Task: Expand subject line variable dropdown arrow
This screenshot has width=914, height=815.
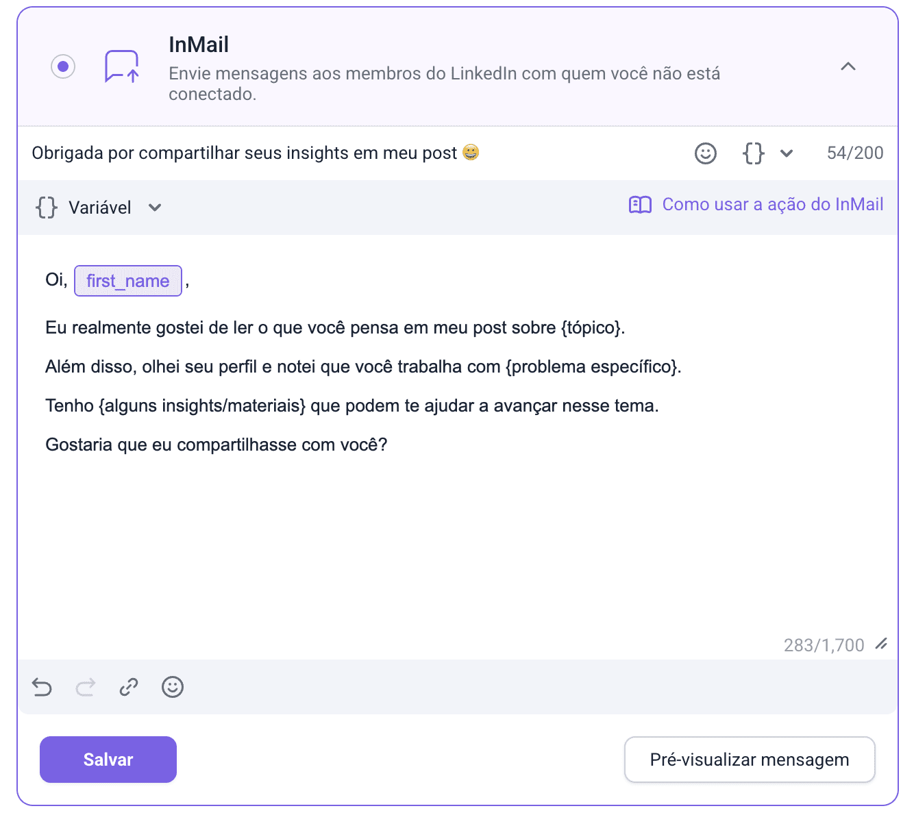Action: (x=787, y=153)
